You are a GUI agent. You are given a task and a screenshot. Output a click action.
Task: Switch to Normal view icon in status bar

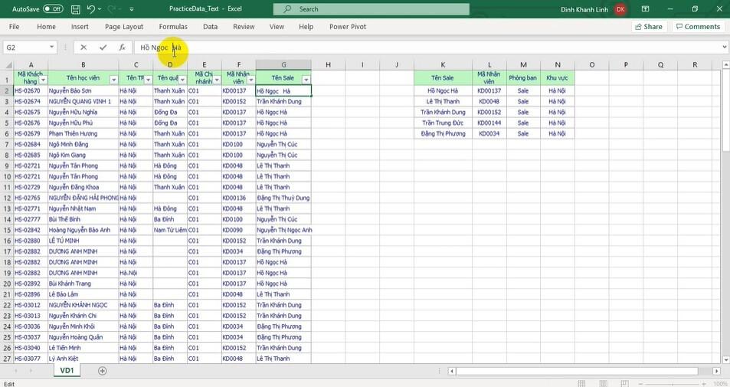point(581,384)
